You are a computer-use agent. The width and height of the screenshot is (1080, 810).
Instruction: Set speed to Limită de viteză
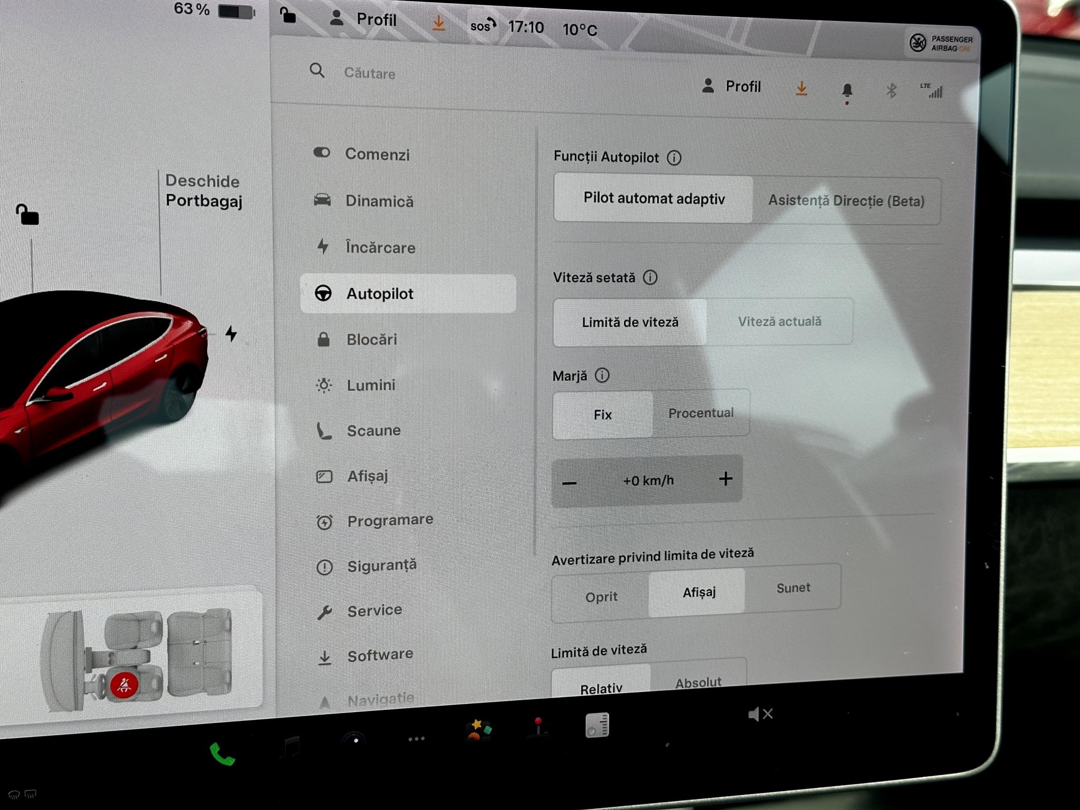click(630, 322)
